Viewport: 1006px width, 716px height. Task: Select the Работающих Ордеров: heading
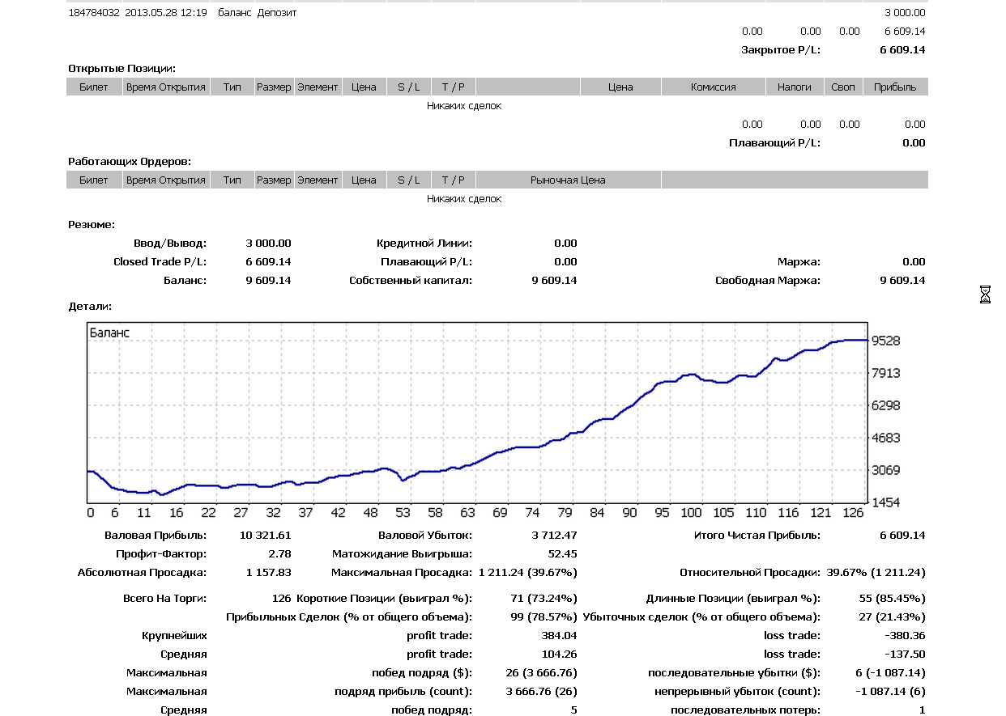click(x=130, y=162)
